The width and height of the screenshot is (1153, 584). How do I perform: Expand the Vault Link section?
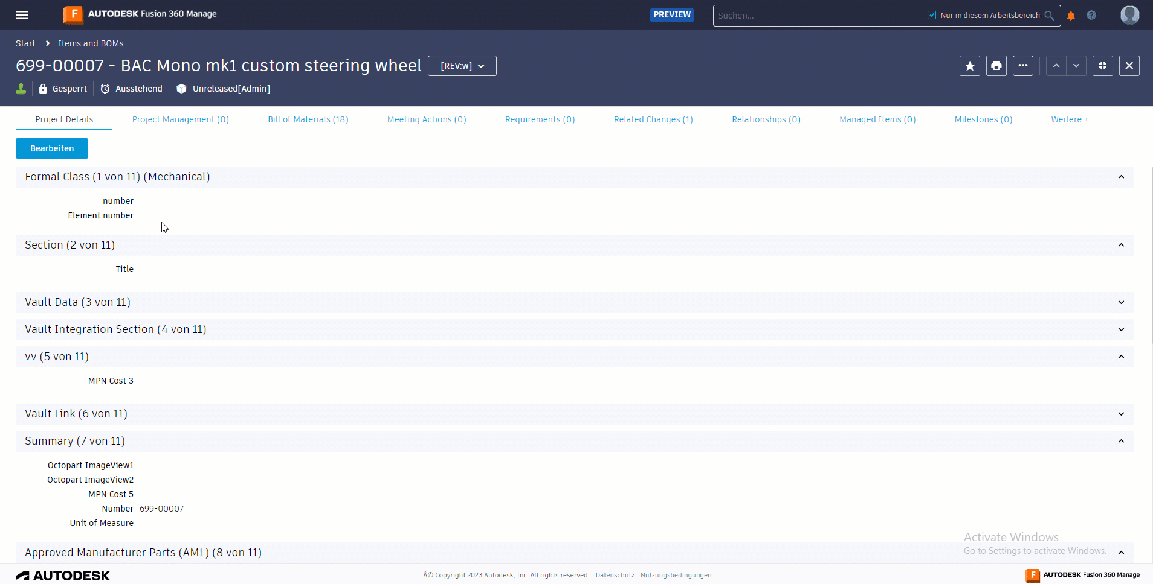1121,414
